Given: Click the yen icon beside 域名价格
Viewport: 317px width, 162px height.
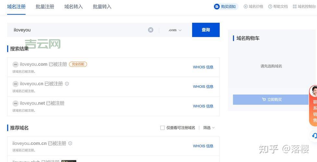Looking at the screenshot, I should pos(246,6).
